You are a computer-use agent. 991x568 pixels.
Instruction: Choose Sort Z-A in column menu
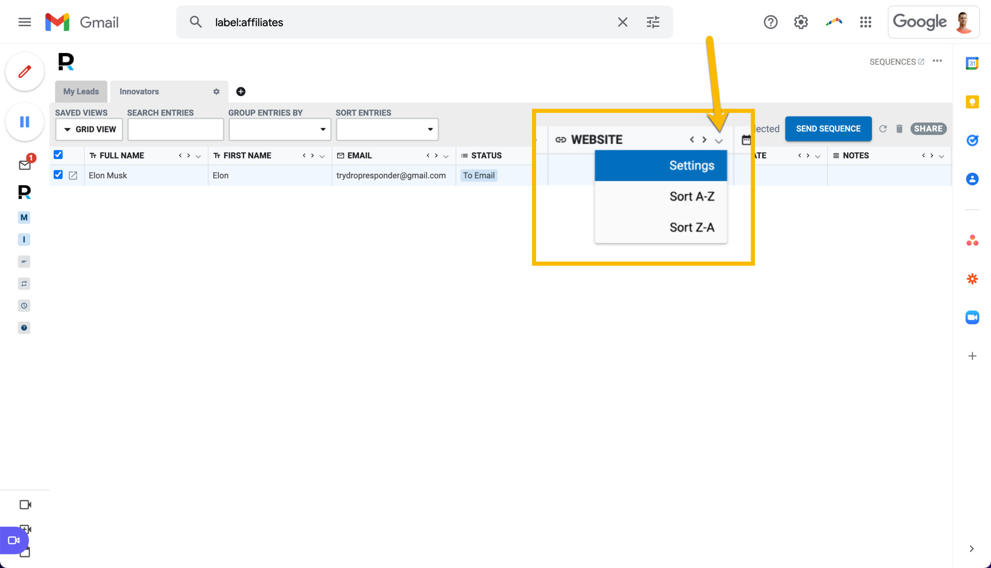coord(661,227)
